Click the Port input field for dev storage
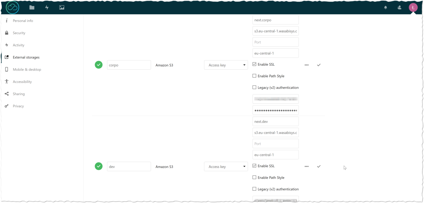The height and width of the screenshot is (203, 424). [x=275, y=143]
